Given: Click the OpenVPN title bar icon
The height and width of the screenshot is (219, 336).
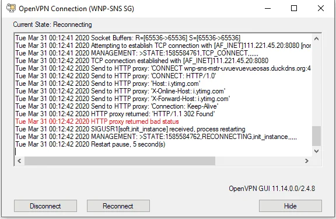Looking at the screenshot, I should pos(11,8).
